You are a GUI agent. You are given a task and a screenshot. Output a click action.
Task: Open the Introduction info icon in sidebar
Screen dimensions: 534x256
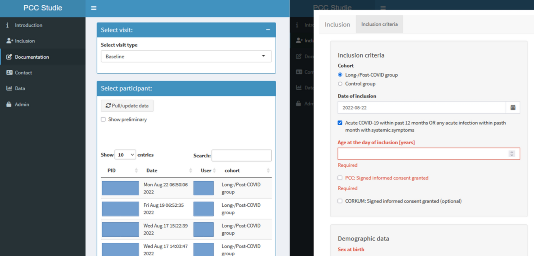[8, 25]
